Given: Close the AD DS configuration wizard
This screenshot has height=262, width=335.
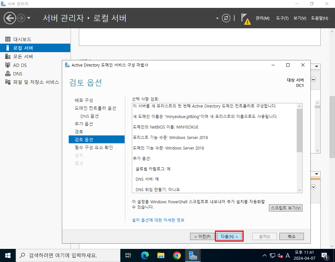Looking at the screenshot, I should coord(303,65).
